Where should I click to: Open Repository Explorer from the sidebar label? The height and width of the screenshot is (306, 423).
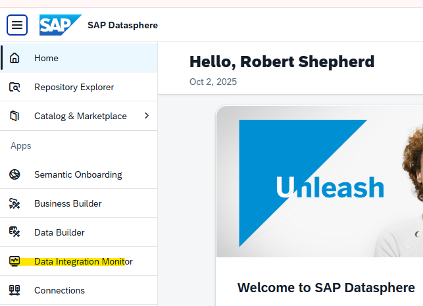tap(74, 87)
